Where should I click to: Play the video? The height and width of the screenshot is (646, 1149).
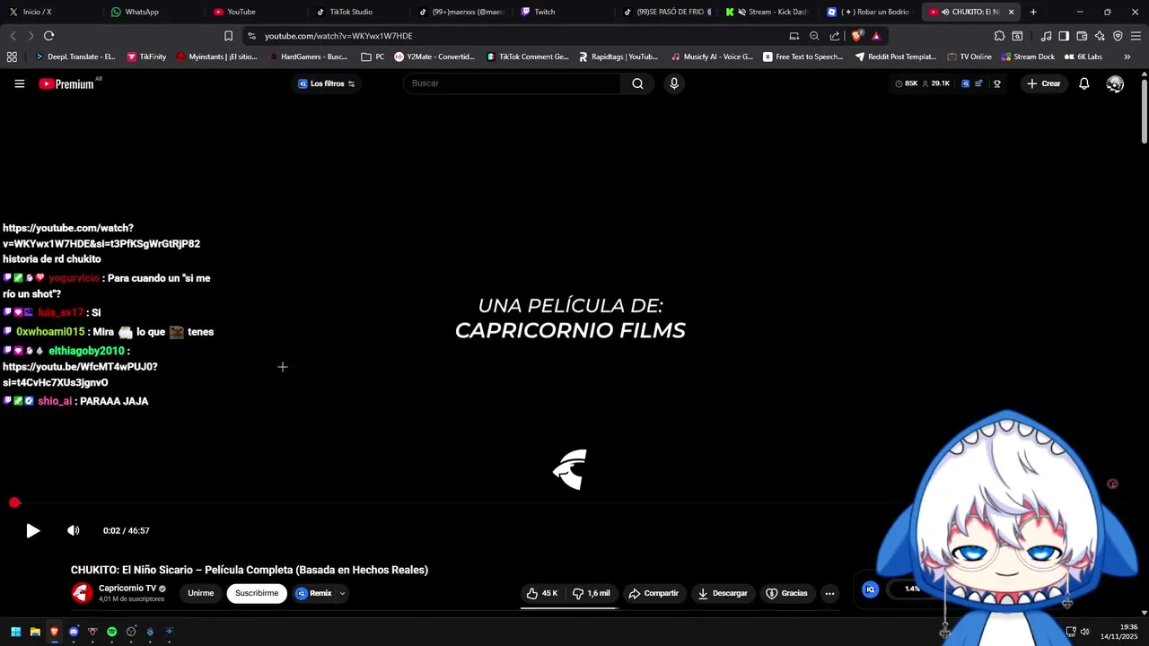32,530
